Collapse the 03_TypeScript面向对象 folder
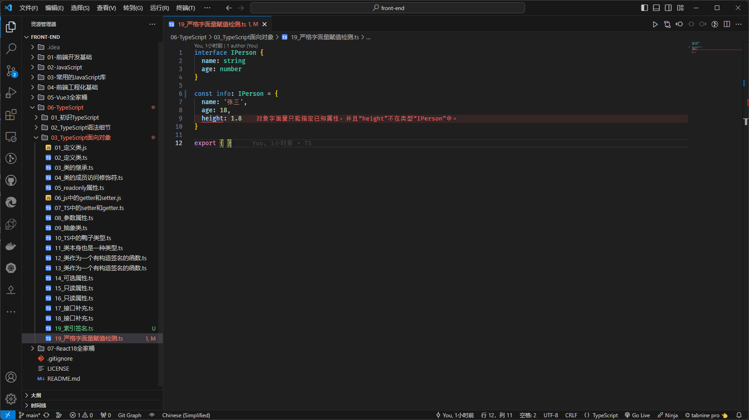749x420 pixels. pyautogui.click(x=81, y=138)
